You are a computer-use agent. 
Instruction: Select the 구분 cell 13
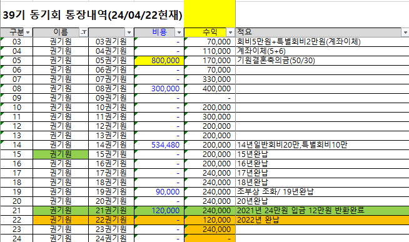click(x=16, y=136)
